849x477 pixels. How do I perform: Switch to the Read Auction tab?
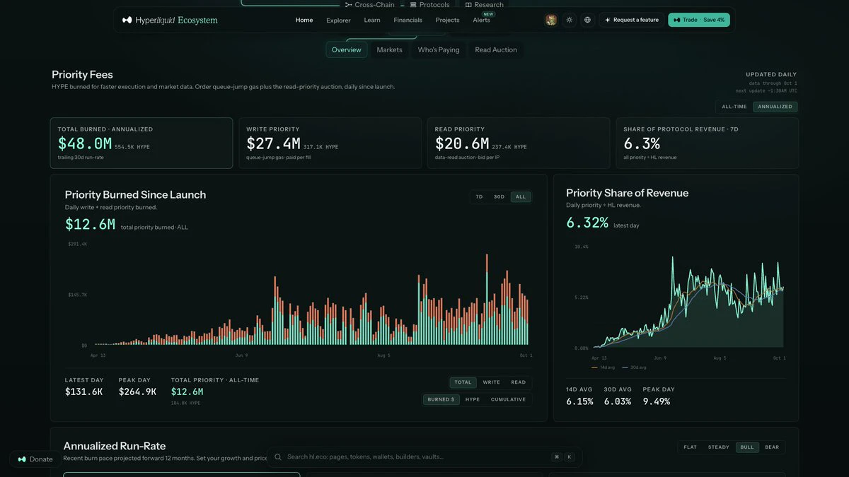496,49
